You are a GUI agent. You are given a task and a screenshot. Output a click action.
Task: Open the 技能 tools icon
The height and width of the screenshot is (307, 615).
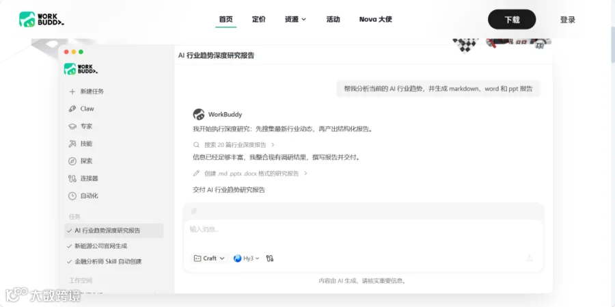pyautogui.click(x=72, y=144)
